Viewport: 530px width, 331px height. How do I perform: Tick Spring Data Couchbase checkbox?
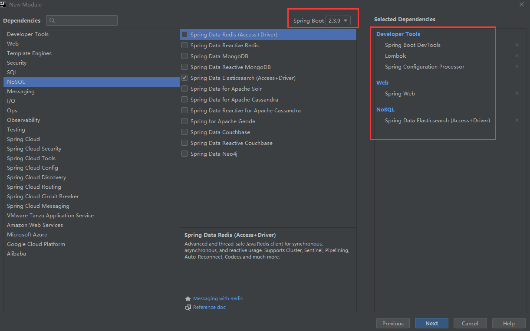click(184, 132)
